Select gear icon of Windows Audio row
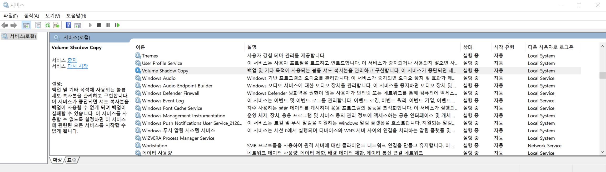This screenshot has height=172, width=606. pyautogui.click(x=138, y=78)
